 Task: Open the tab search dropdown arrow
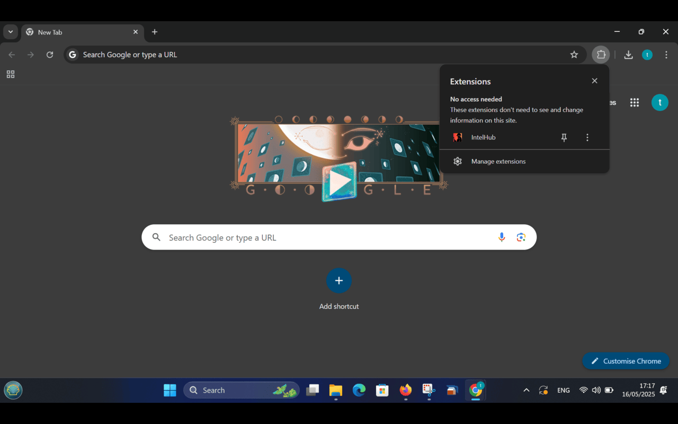pos(11,32)
